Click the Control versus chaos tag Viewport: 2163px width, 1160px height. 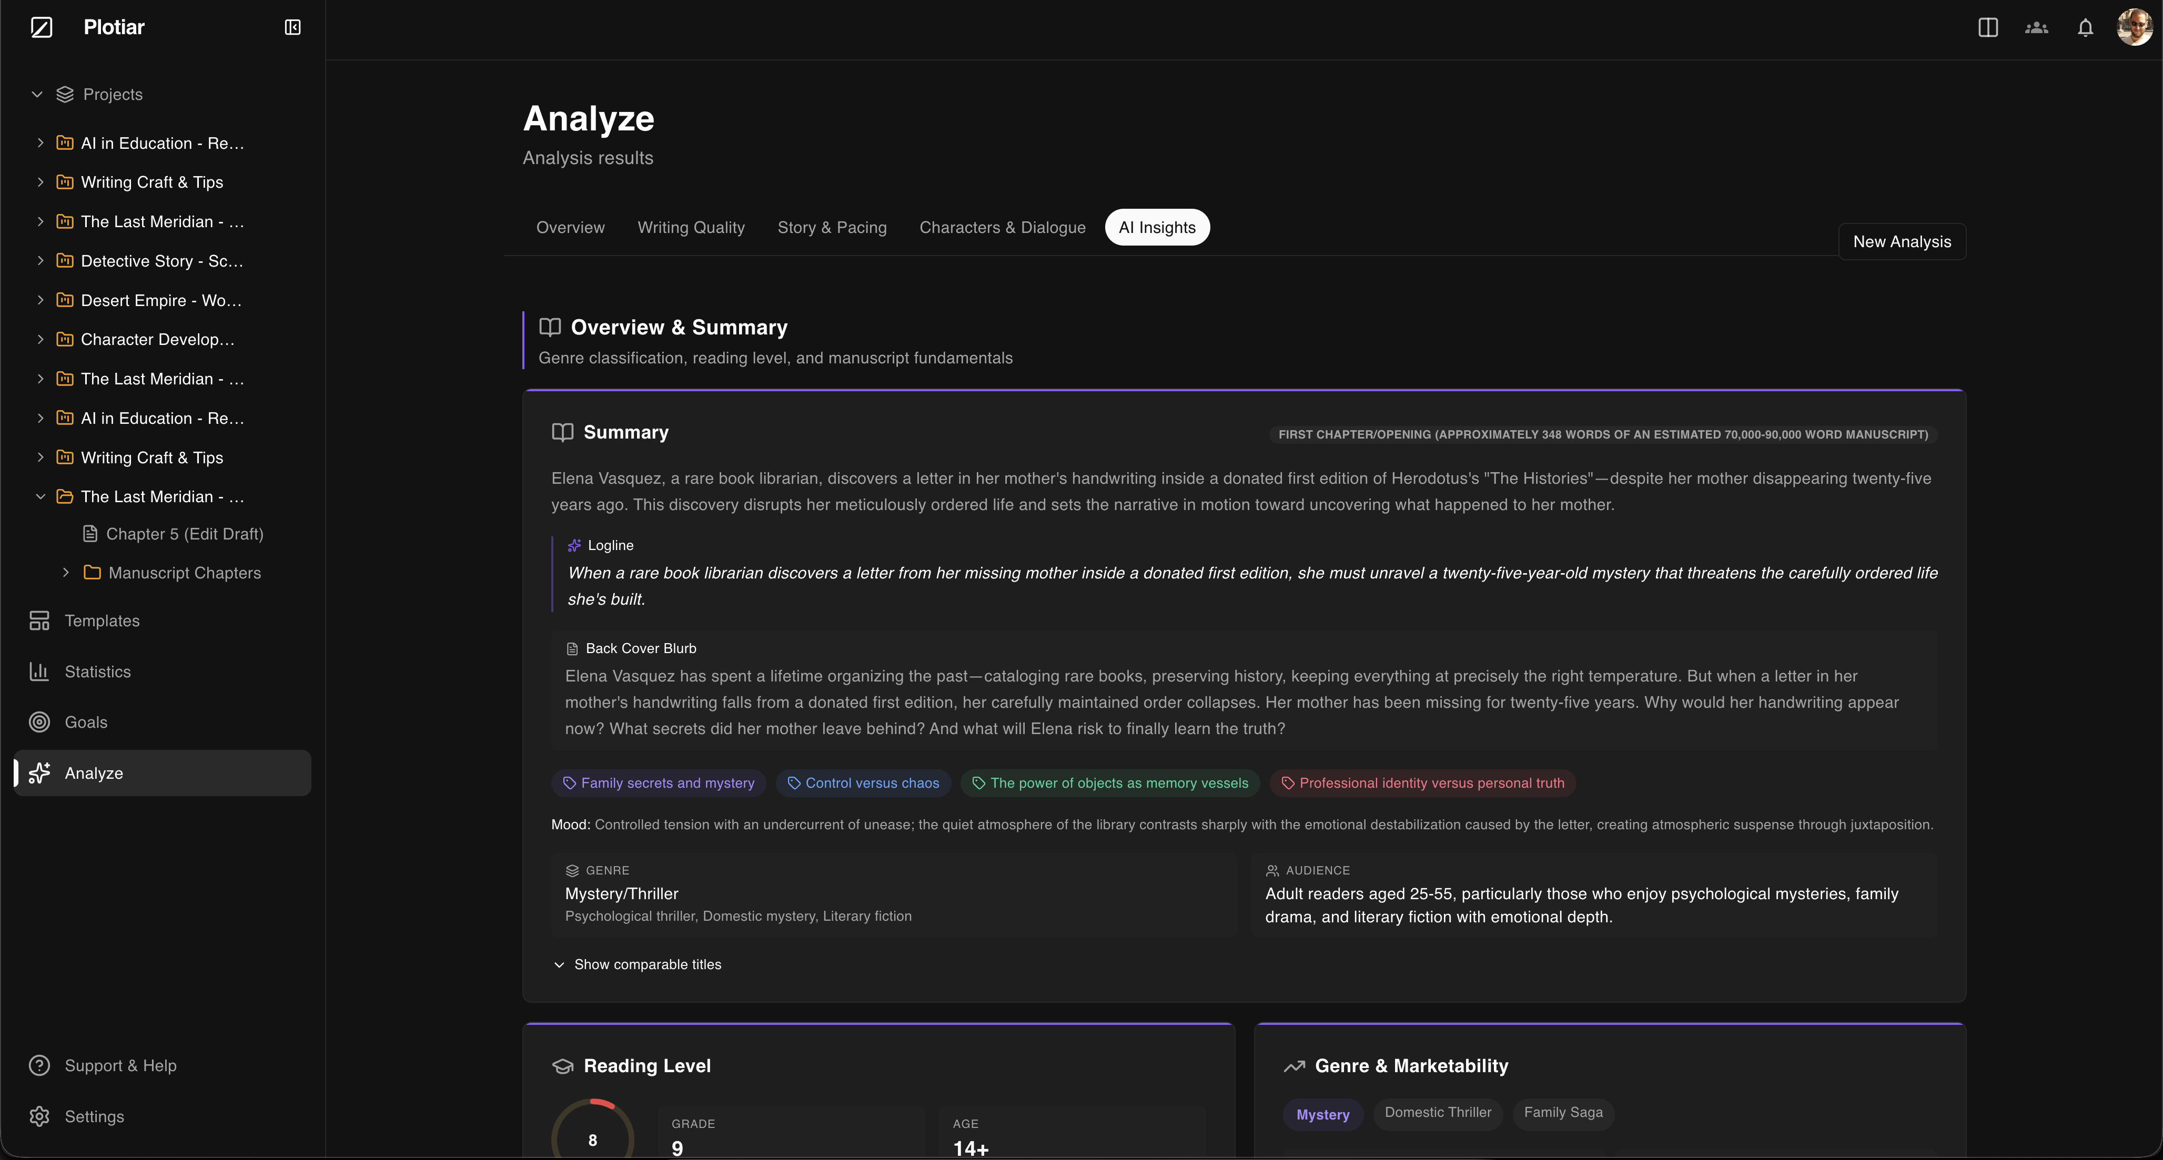pos(863,783)
